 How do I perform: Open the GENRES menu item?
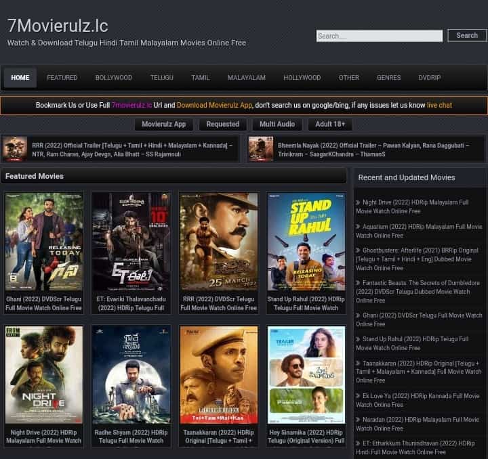(x=389, y=78)
